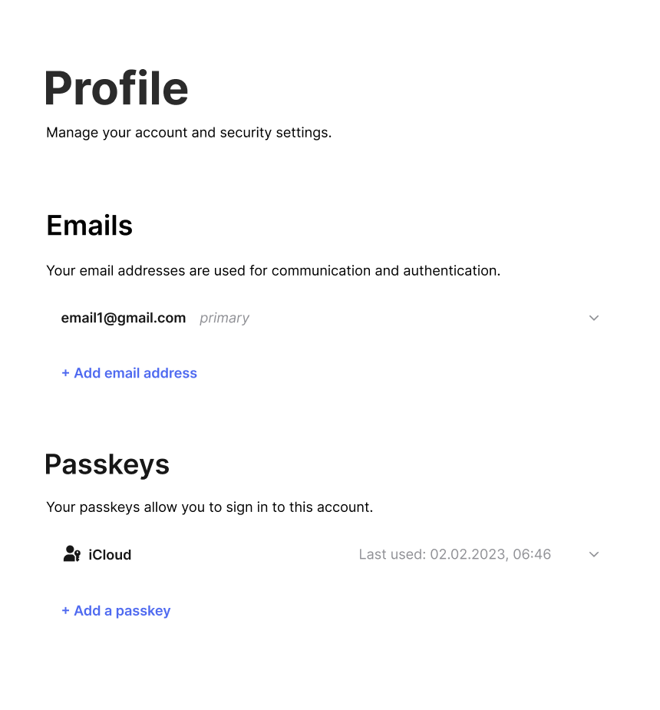Screen dimensions: 660x710
Task: Click the word authentication in the emails description
Action: tap(451, 271)
